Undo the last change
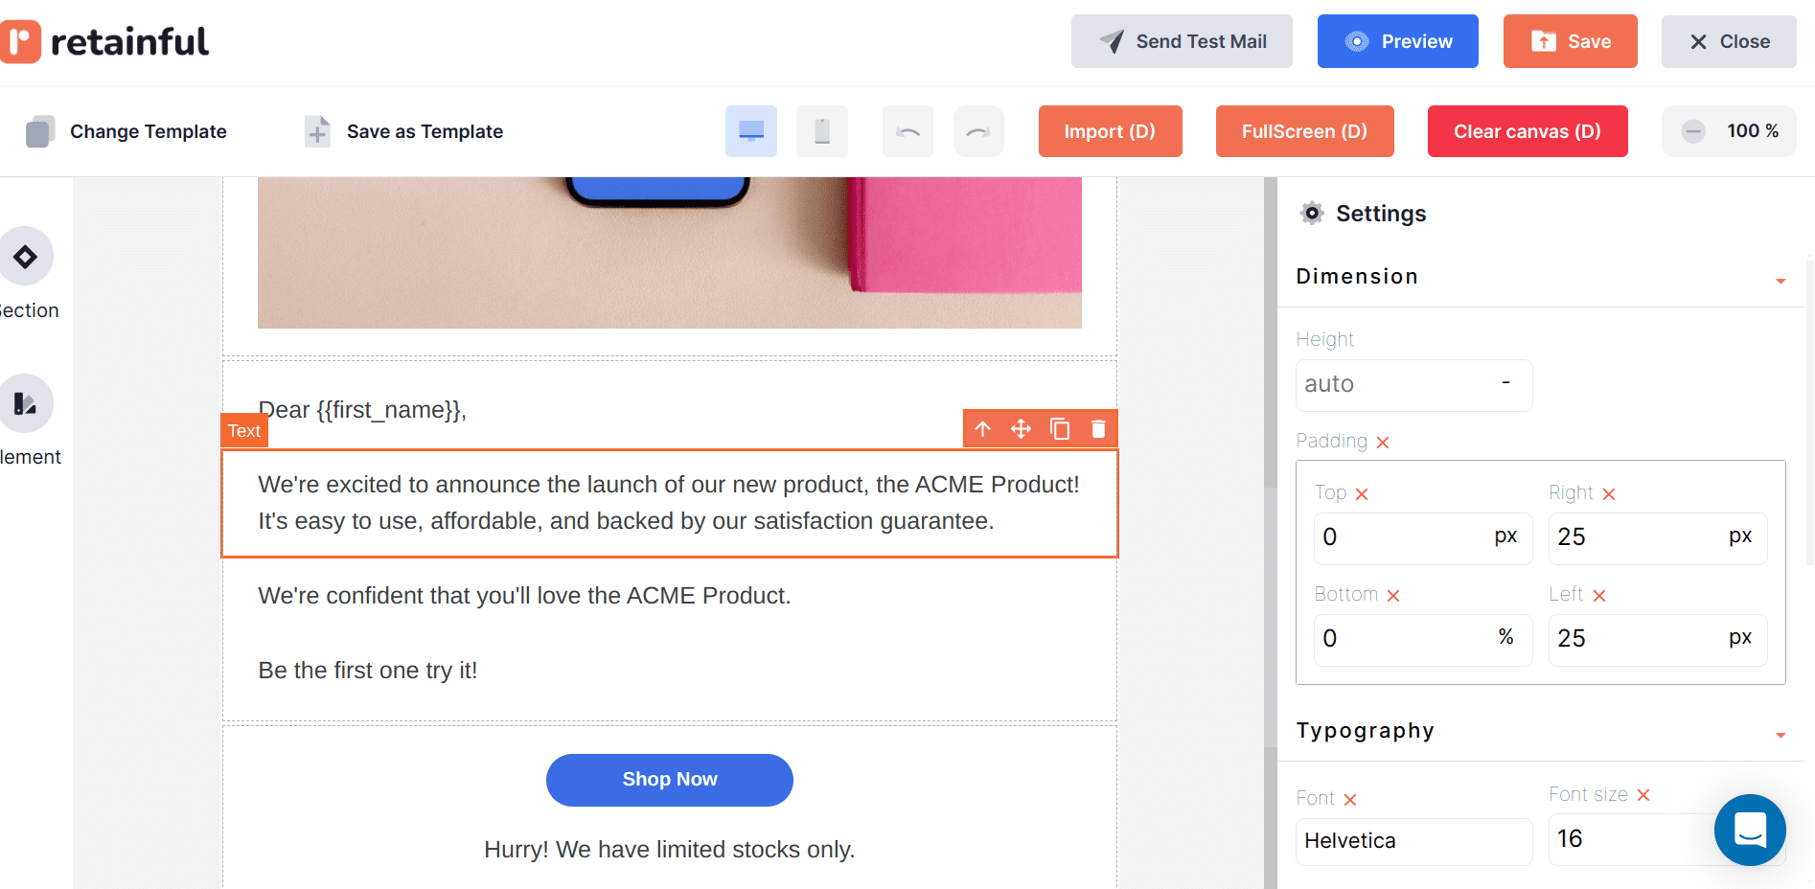Image resolution: width=1815 pixels, height=889 pixels. tap(907, 131)
